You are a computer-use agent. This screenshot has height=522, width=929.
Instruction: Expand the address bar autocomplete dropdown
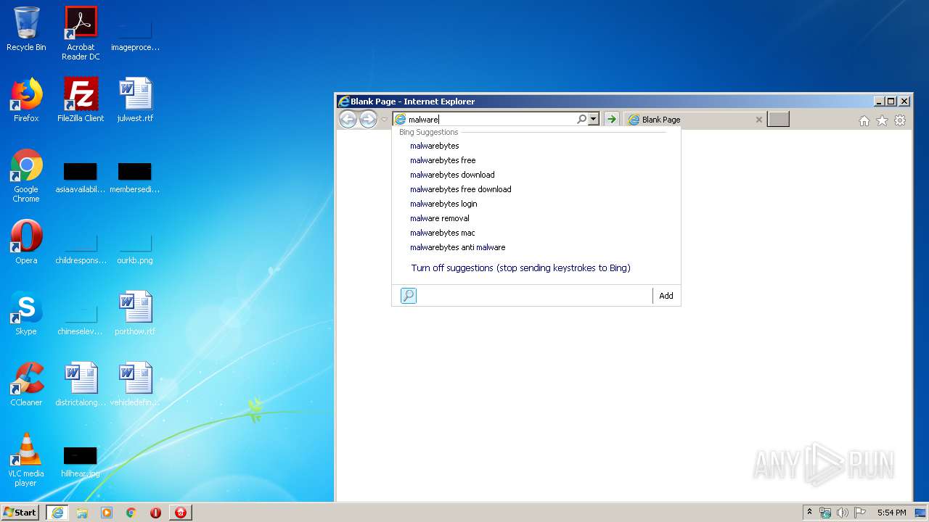tap(594, 119)
